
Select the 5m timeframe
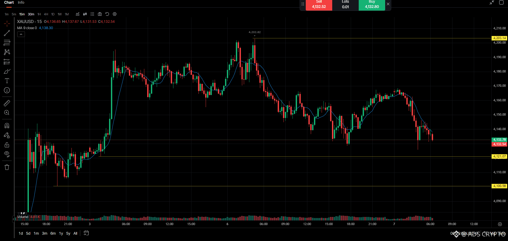pyautogui.click(x=14, y=14)
